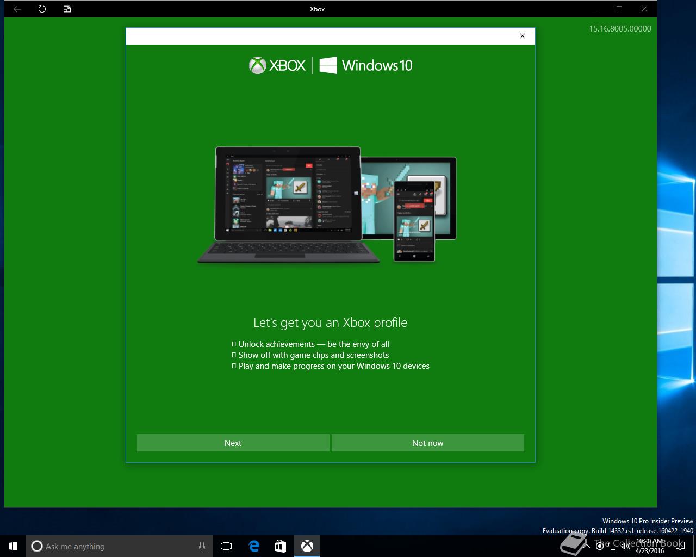Click the Evaluation copy build number text
The width and height of the screenshot is (696, 557).
[618, 530]
